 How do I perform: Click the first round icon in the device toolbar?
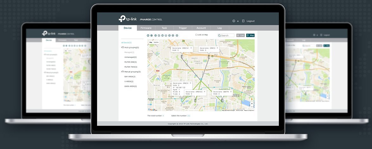[x=148, y=35]
